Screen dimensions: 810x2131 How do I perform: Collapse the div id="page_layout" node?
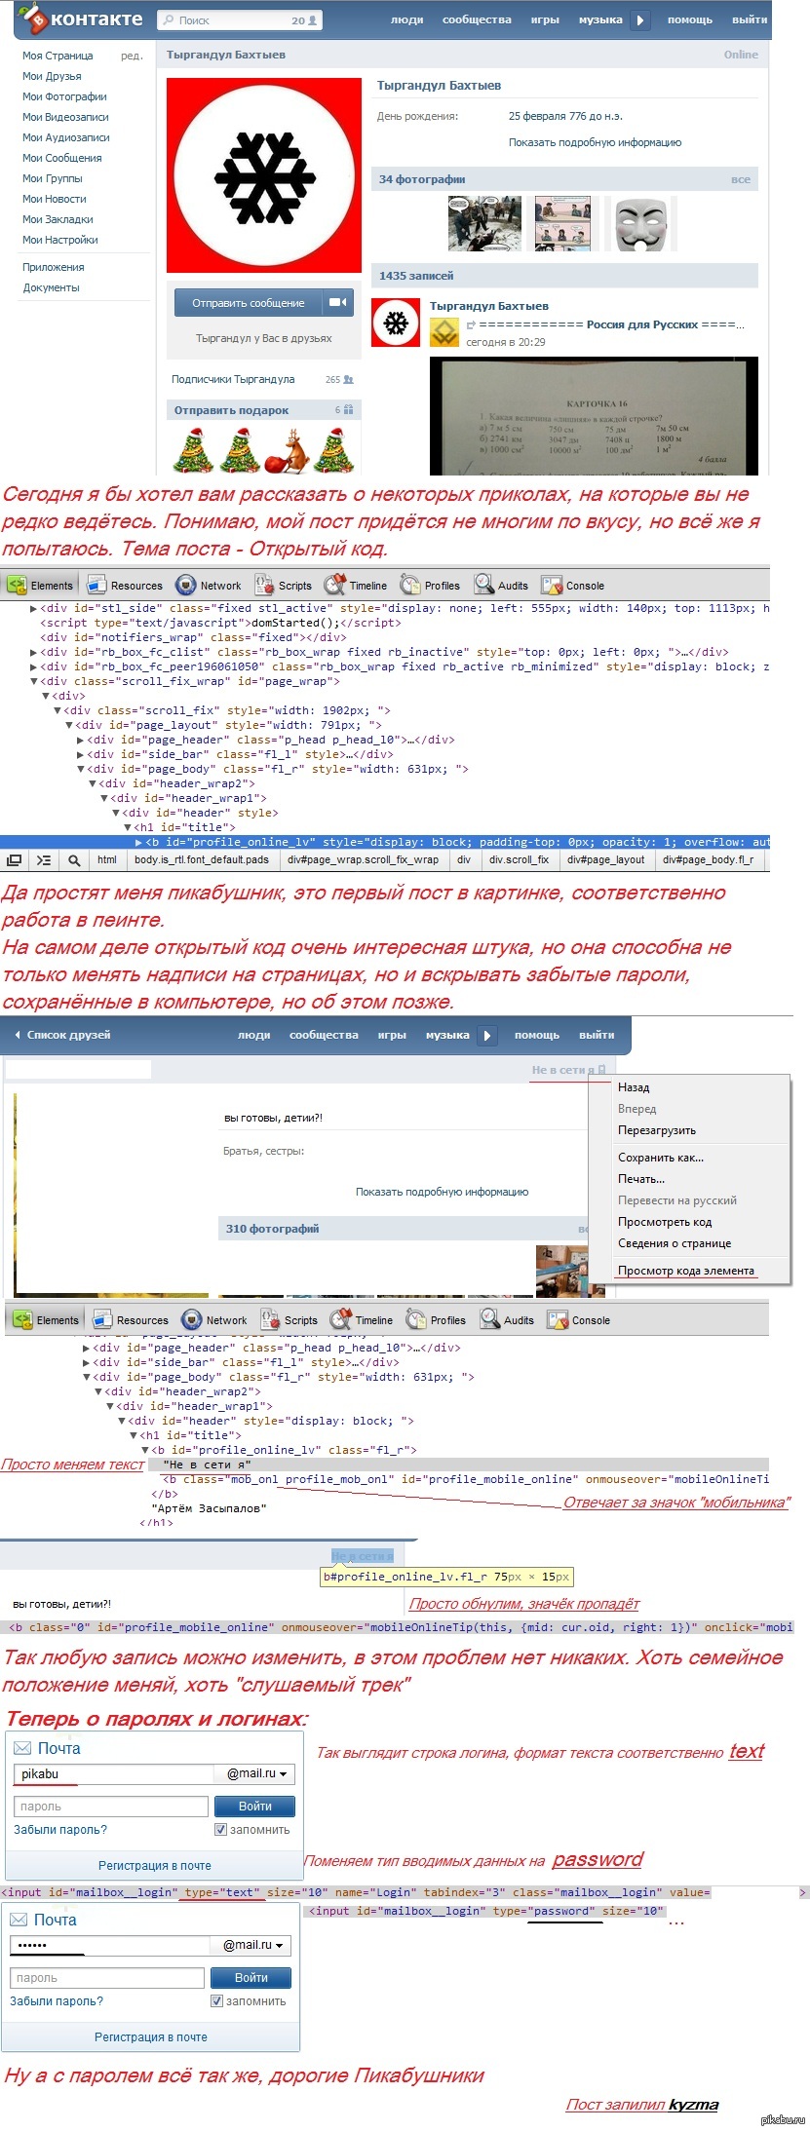(70, 726)
